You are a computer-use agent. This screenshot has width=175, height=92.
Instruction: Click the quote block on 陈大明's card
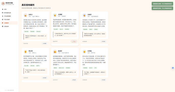coord(35,71)
